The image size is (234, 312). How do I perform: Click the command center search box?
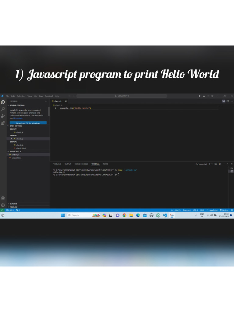[122, 96]
